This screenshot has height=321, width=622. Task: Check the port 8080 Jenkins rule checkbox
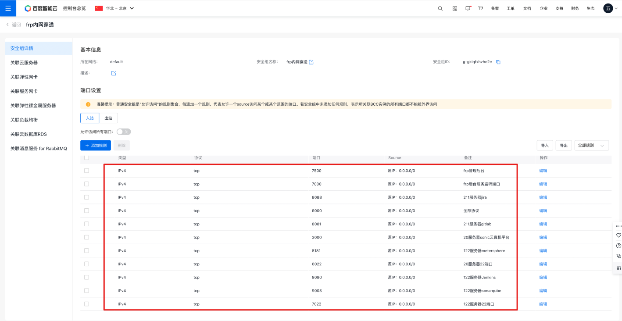coord(86,277)
